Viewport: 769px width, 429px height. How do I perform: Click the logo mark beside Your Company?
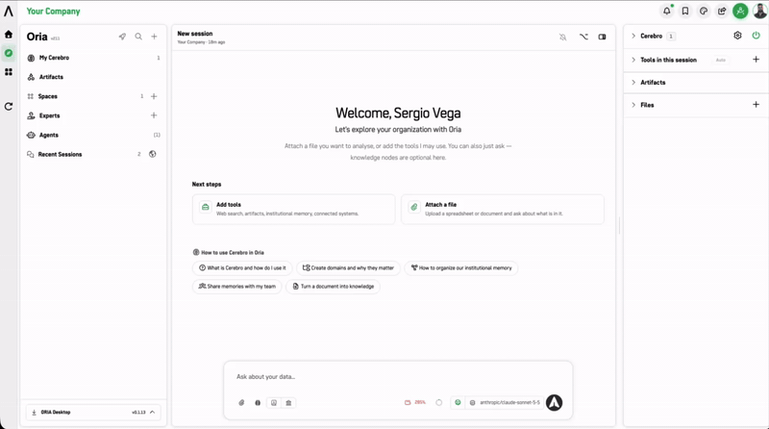(x=9, y=11)
